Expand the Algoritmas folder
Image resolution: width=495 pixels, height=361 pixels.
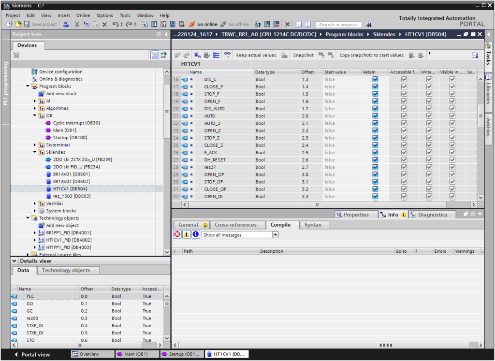[35, 108]
